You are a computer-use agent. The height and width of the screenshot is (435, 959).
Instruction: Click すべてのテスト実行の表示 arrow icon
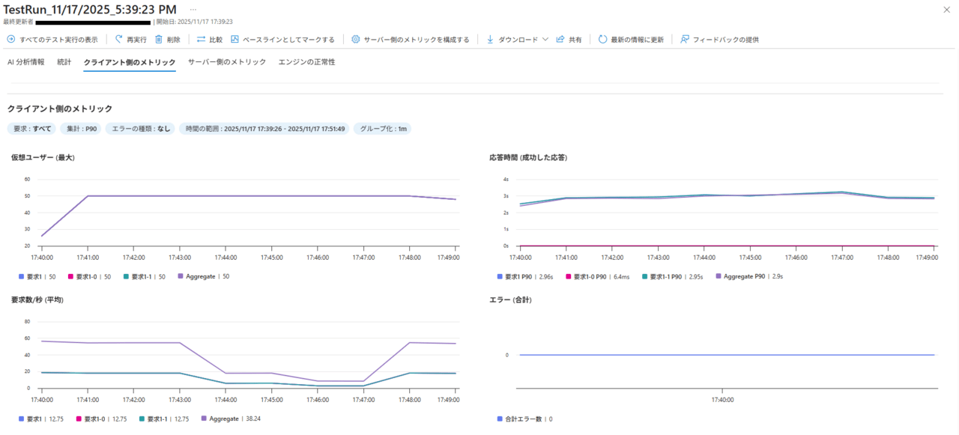pyautogui.click(x=11, y=39)
